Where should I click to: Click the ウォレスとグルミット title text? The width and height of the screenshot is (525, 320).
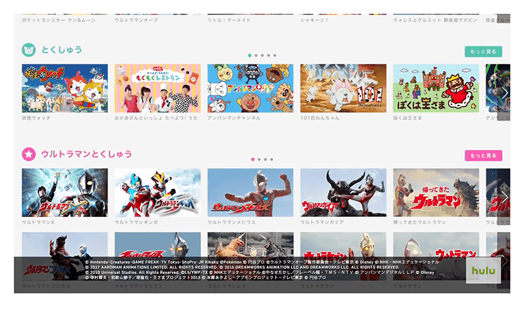(435, 20)
